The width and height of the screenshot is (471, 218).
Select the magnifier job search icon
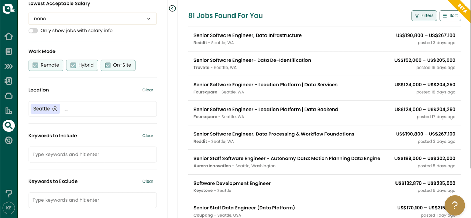[x=9, y=125]
